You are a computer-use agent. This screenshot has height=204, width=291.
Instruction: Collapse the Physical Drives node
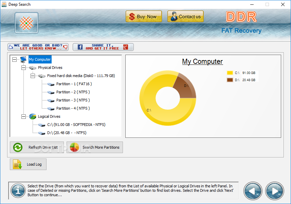click(23, 68)
